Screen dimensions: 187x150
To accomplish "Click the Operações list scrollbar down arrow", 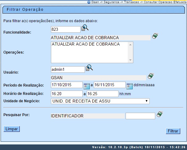I will click(x=131, y=60).
